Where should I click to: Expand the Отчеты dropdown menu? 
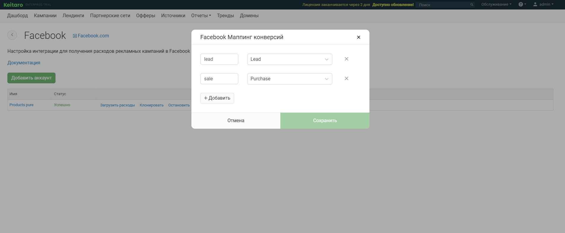201,16
